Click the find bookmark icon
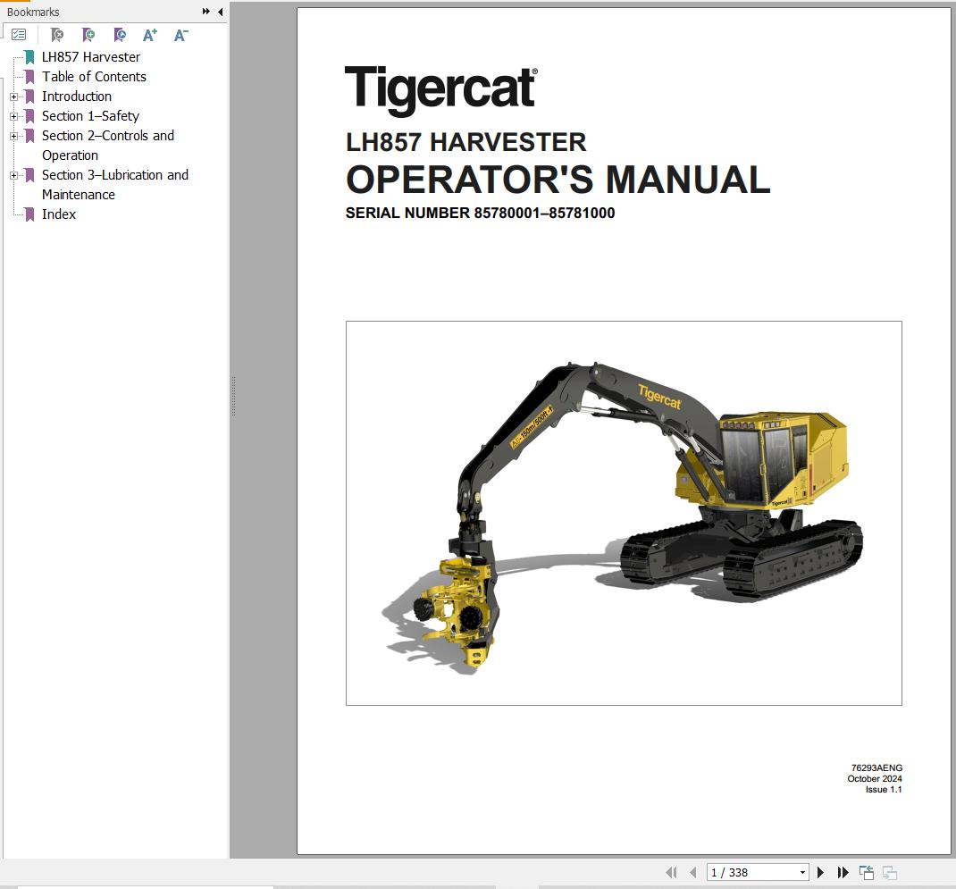Viewport: 956px width, 889px height. pyautogui.click(x=119, y=35)
